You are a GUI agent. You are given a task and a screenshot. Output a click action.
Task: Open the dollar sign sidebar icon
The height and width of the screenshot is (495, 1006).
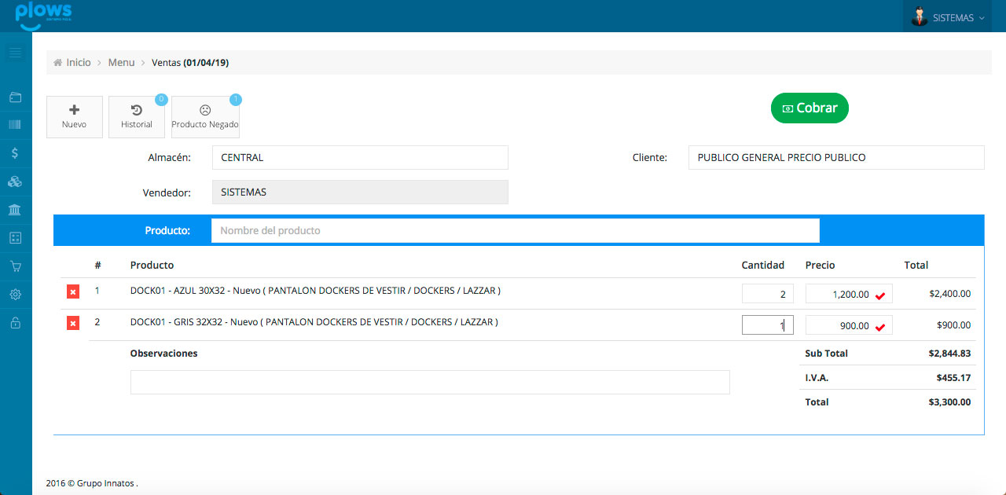pos(15,153)
